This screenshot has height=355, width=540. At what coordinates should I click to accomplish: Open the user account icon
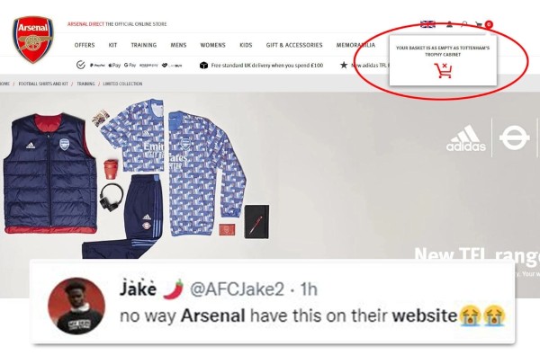click(x=449, y=24)
